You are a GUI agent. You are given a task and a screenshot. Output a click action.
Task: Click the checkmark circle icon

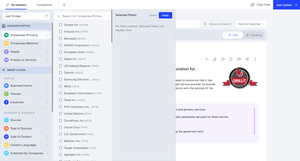pyautogui.click(x=223, y=59)
